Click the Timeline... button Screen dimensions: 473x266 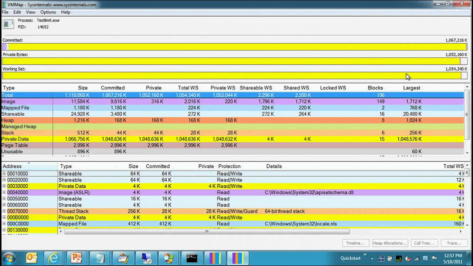point(355,243)
